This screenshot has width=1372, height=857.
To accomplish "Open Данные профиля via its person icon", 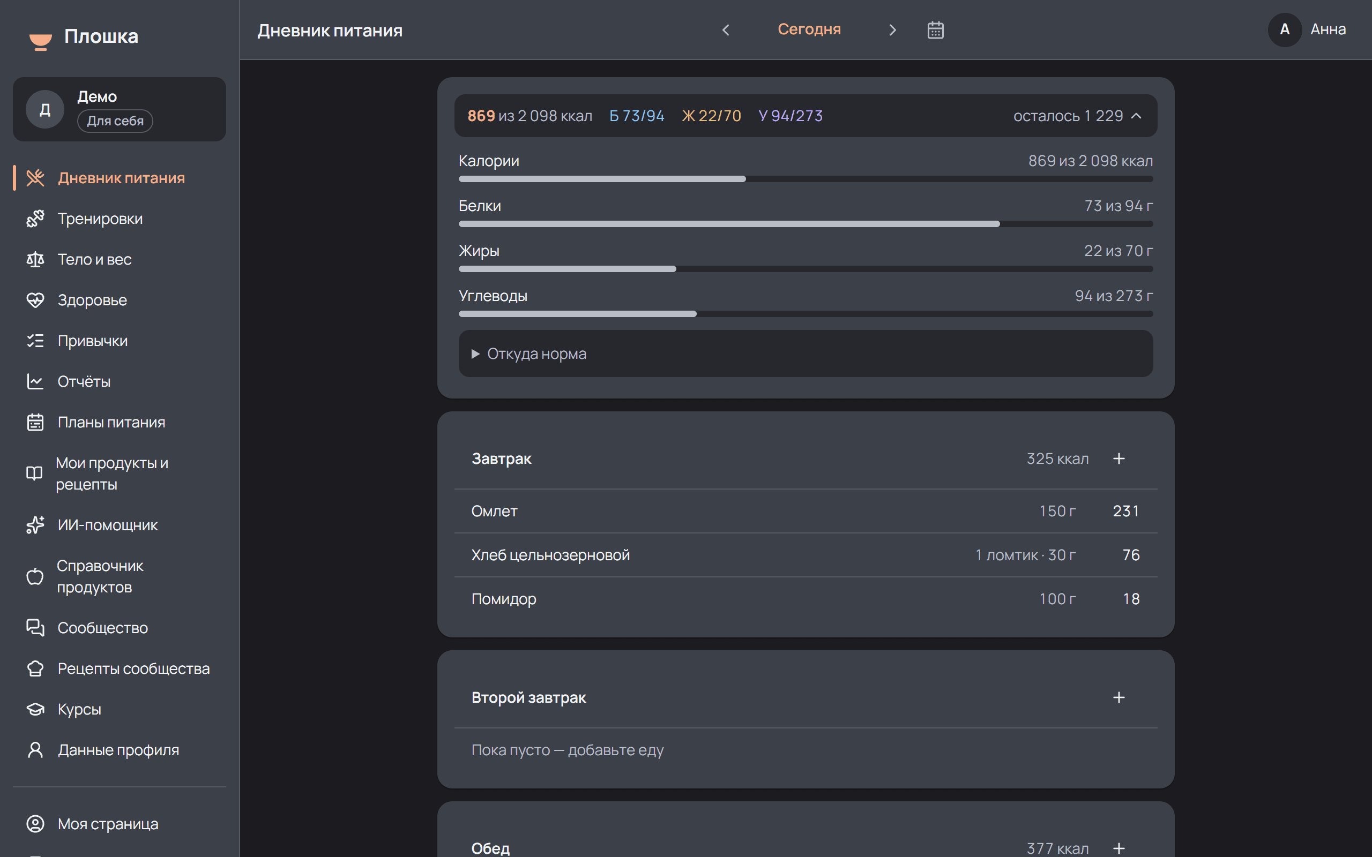I will coord(35,750).
